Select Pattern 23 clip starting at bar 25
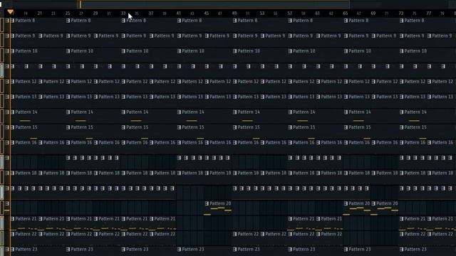 tap(93, 251)
